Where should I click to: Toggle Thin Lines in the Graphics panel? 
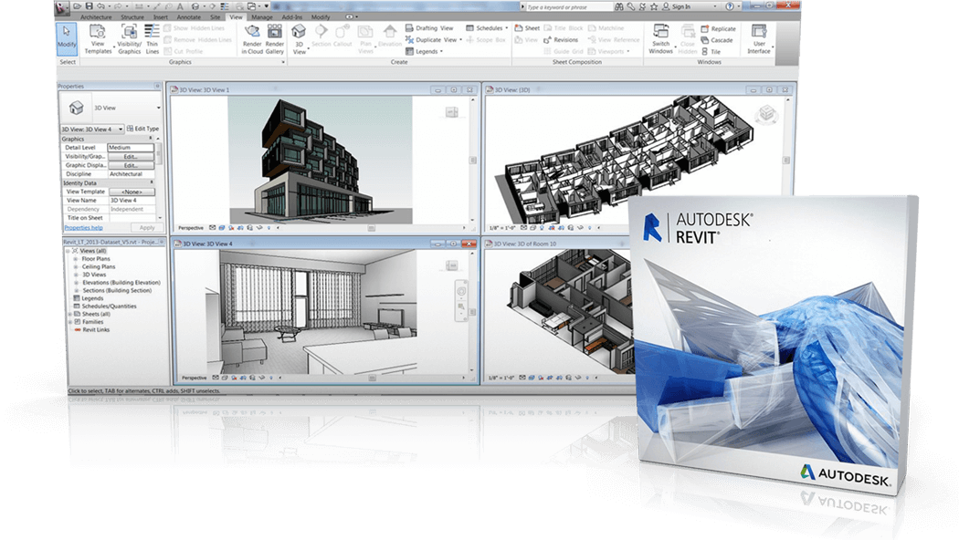point(152,40)
